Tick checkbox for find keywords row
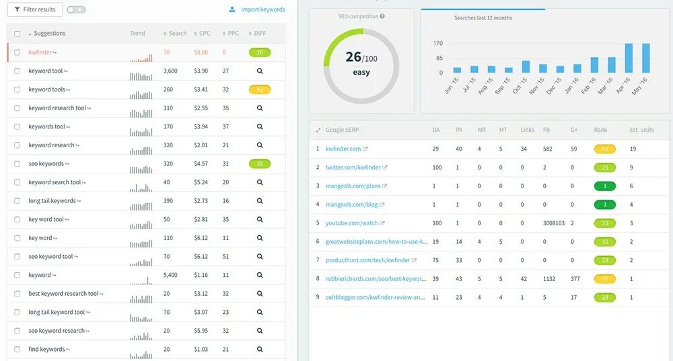 coord(17,350)
